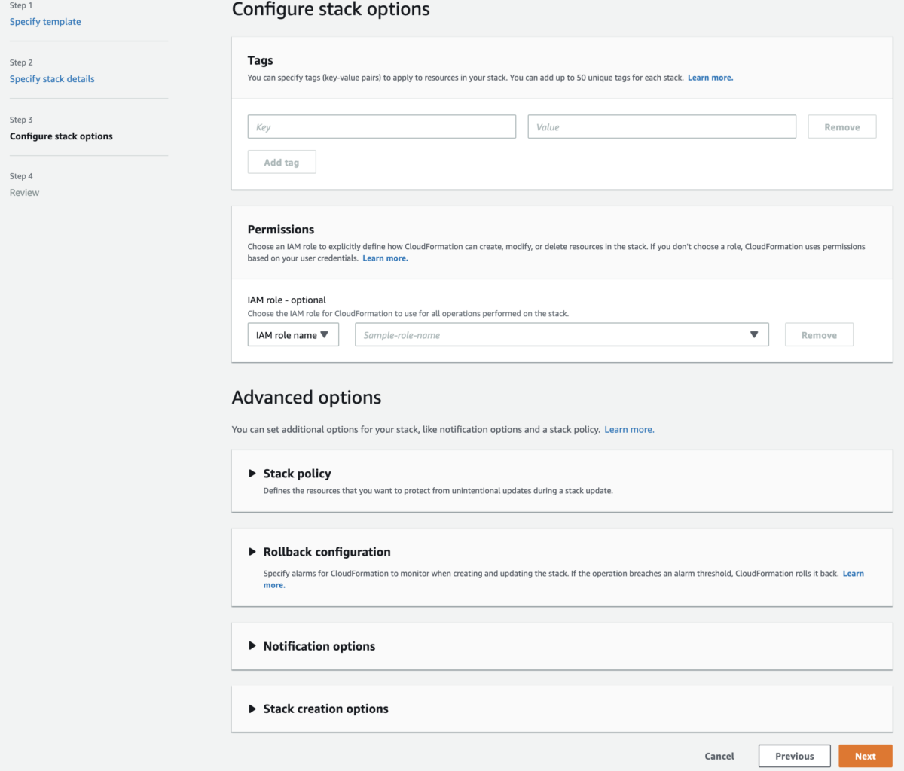Remove the selected IAM role
The width and height of the screenshot is (904, 771).
tap(819, 335)
